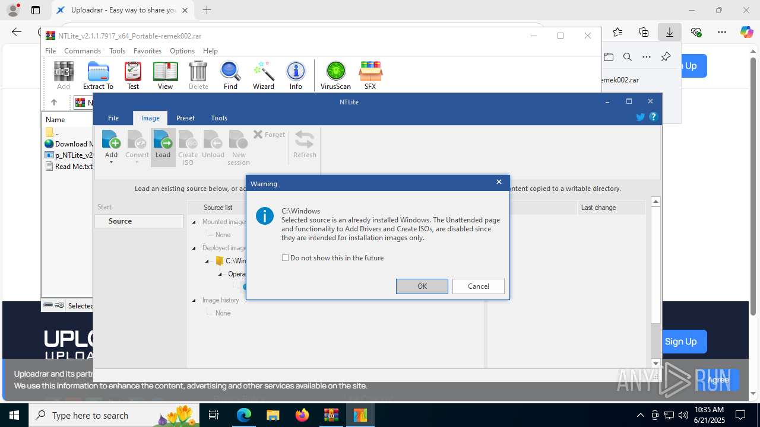
Task: Click WinRAR SFX icon
Action: pos(370,75)
